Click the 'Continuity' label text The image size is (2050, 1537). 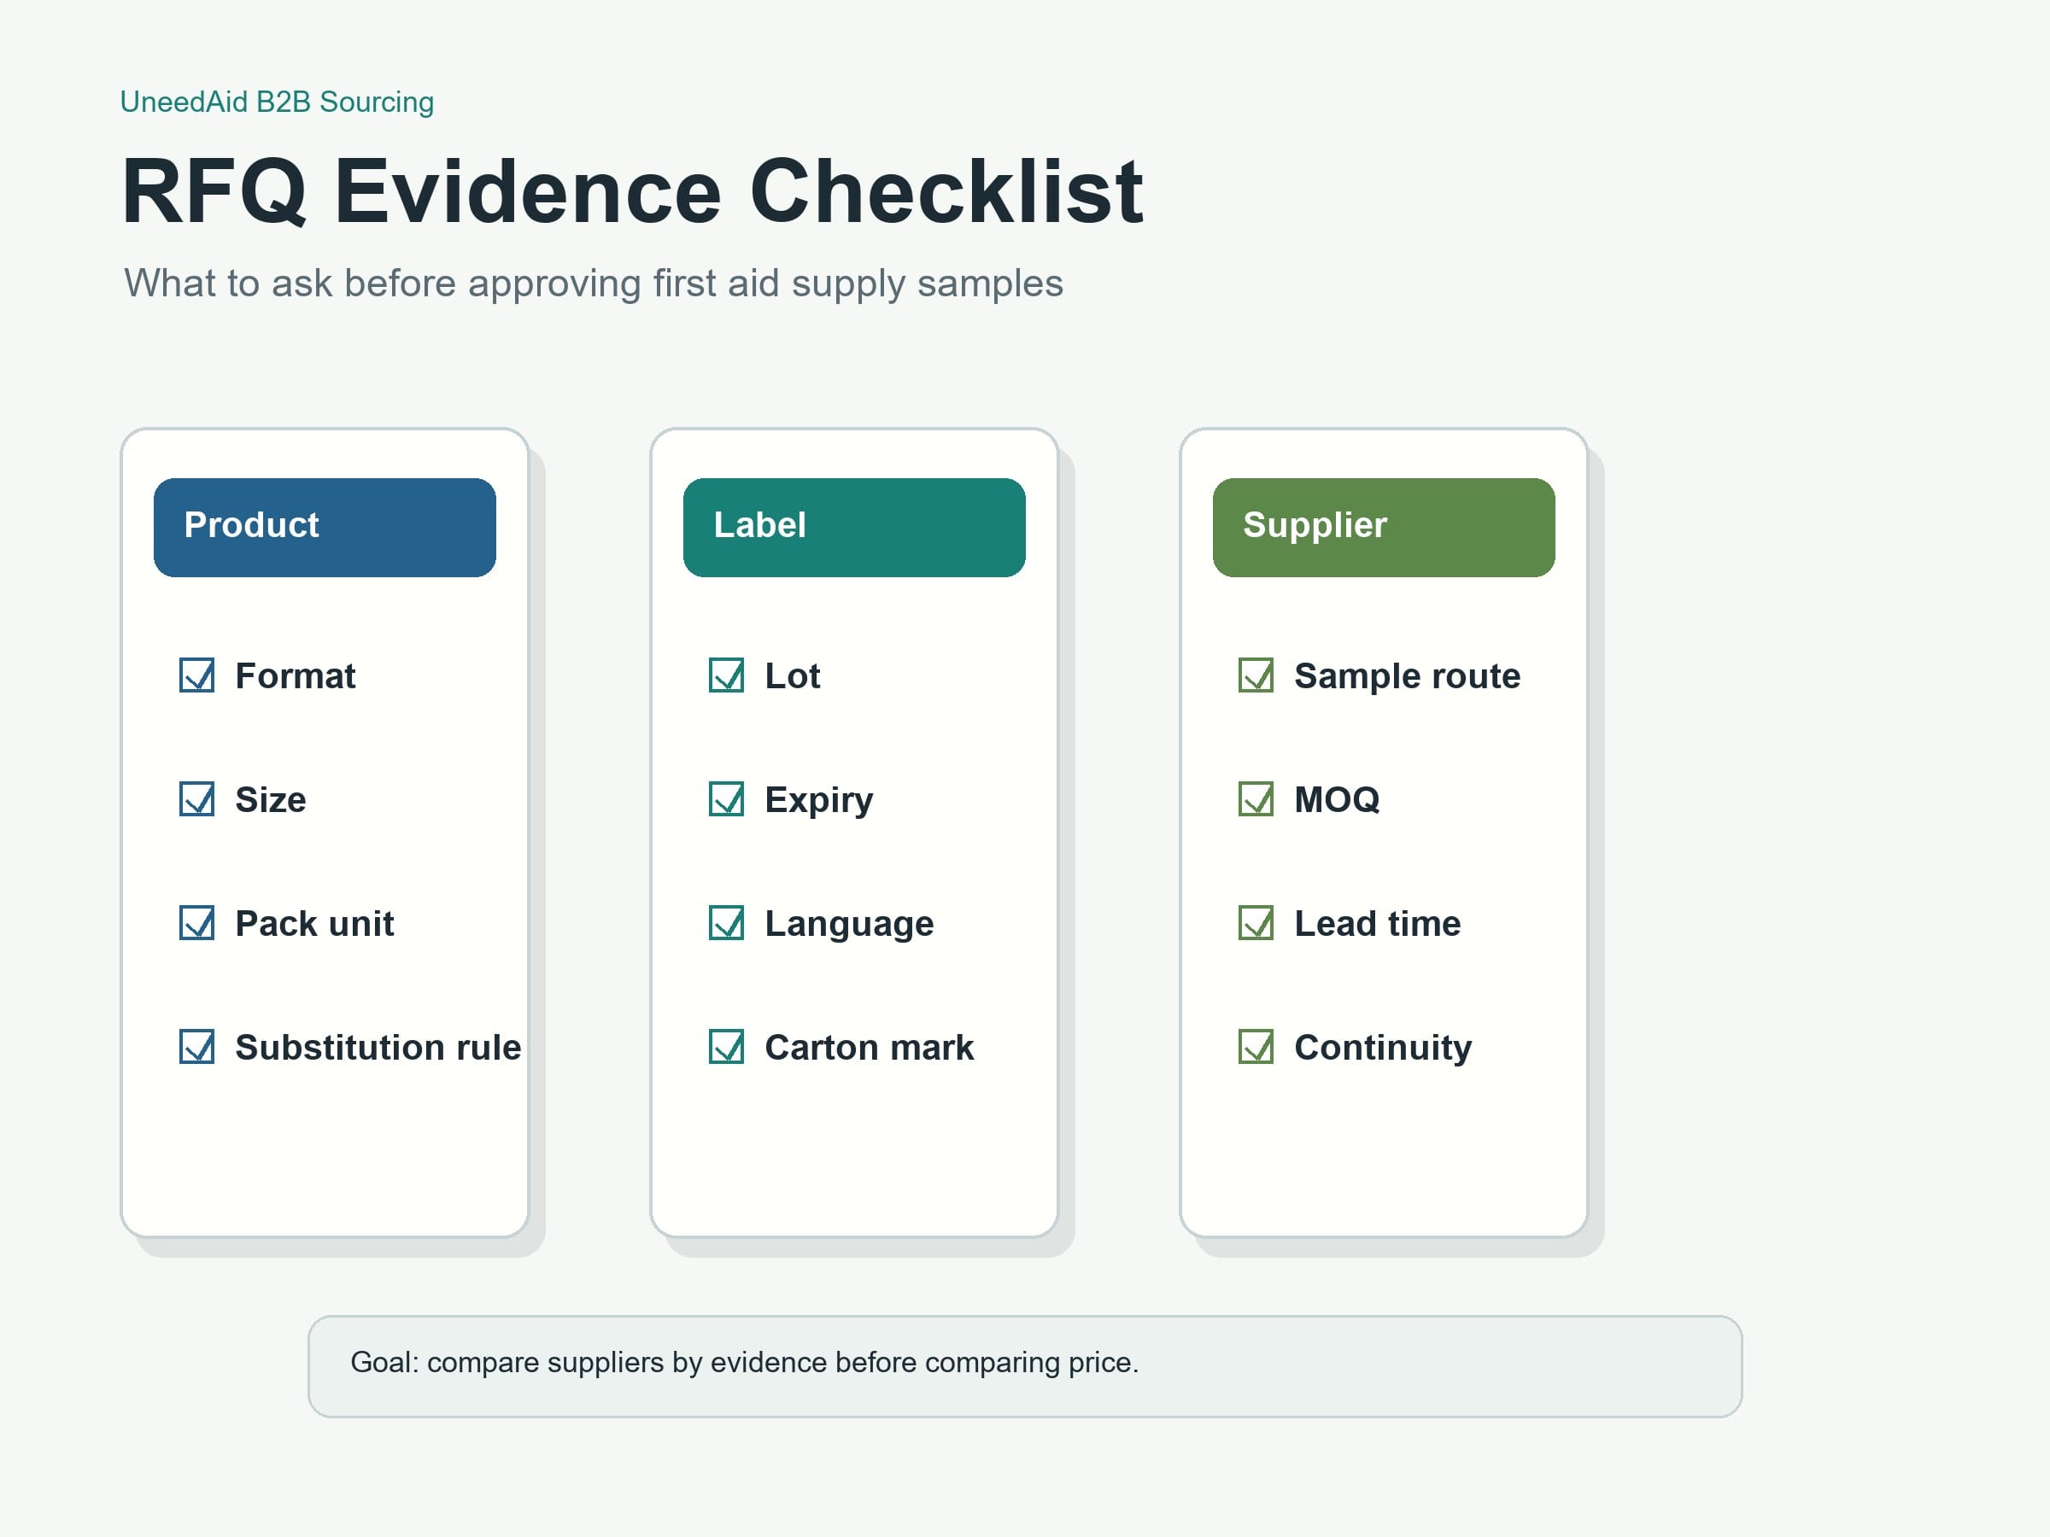1383,1048
